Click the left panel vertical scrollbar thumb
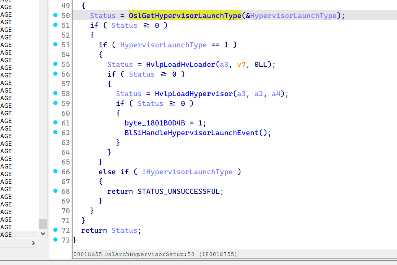 pyautogui.click(x=43, y=224)
